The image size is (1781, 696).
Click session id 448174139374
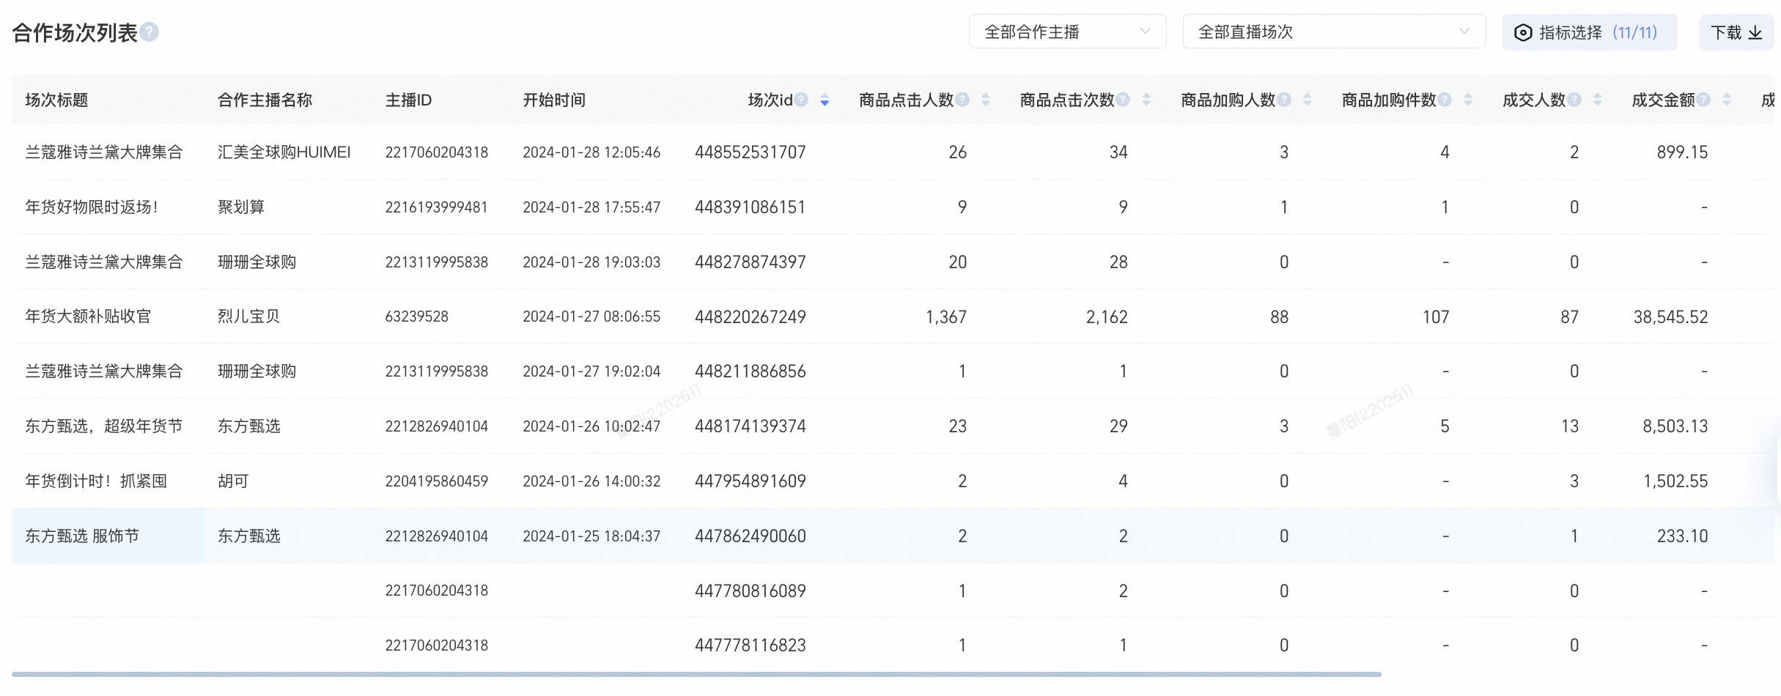(x=751, y=426)
